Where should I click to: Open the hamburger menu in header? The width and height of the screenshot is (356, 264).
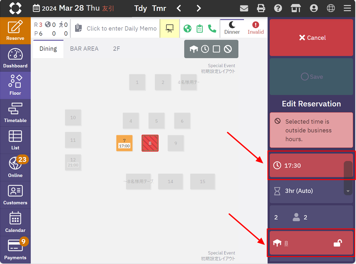click(347, 8)
